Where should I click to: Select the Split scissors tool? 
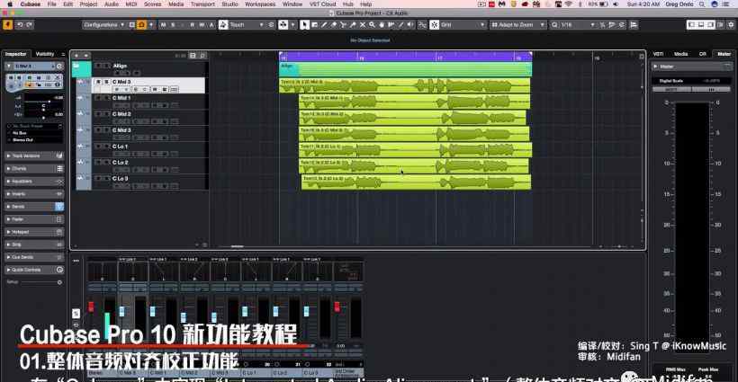pyautogui.click(x=343, y=24)
